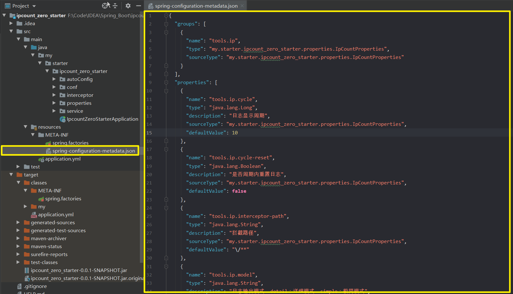Click the META-INF folder under resources
513x294 pixels.
(57, 135)
